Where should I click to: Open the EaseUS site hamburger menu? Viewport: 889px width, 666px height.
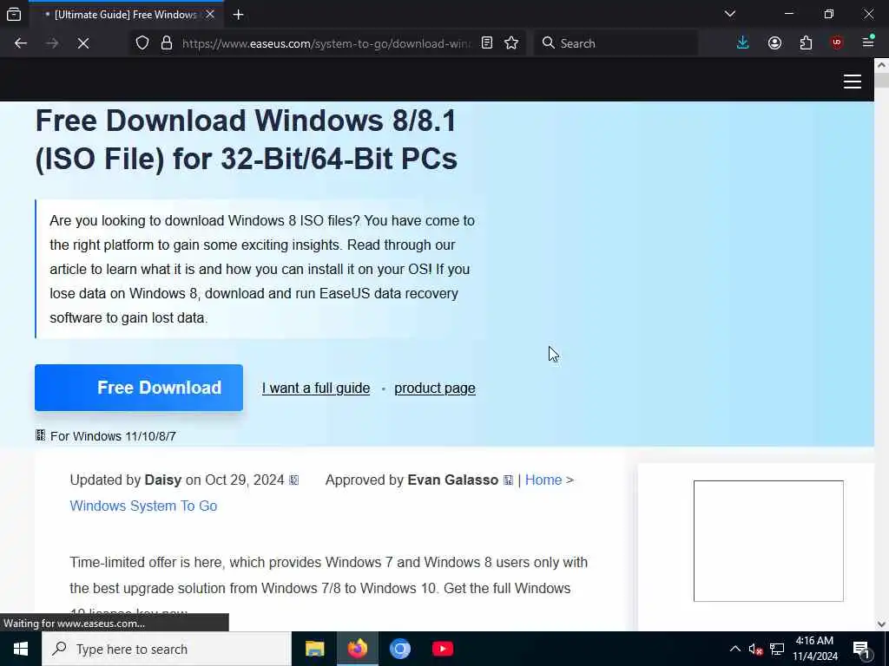[853, 82]
